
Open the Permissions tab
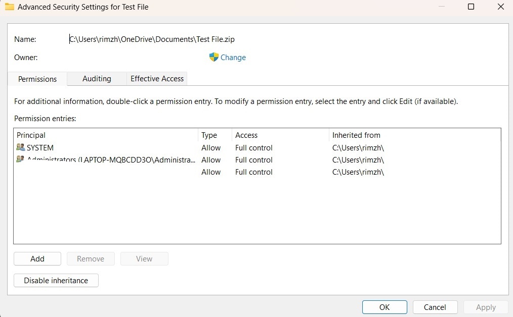point(37,79)
